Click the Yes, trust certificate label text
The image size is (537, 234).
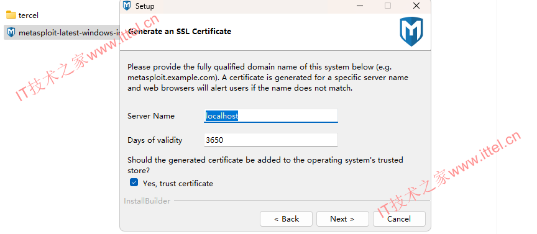(178, 184)
